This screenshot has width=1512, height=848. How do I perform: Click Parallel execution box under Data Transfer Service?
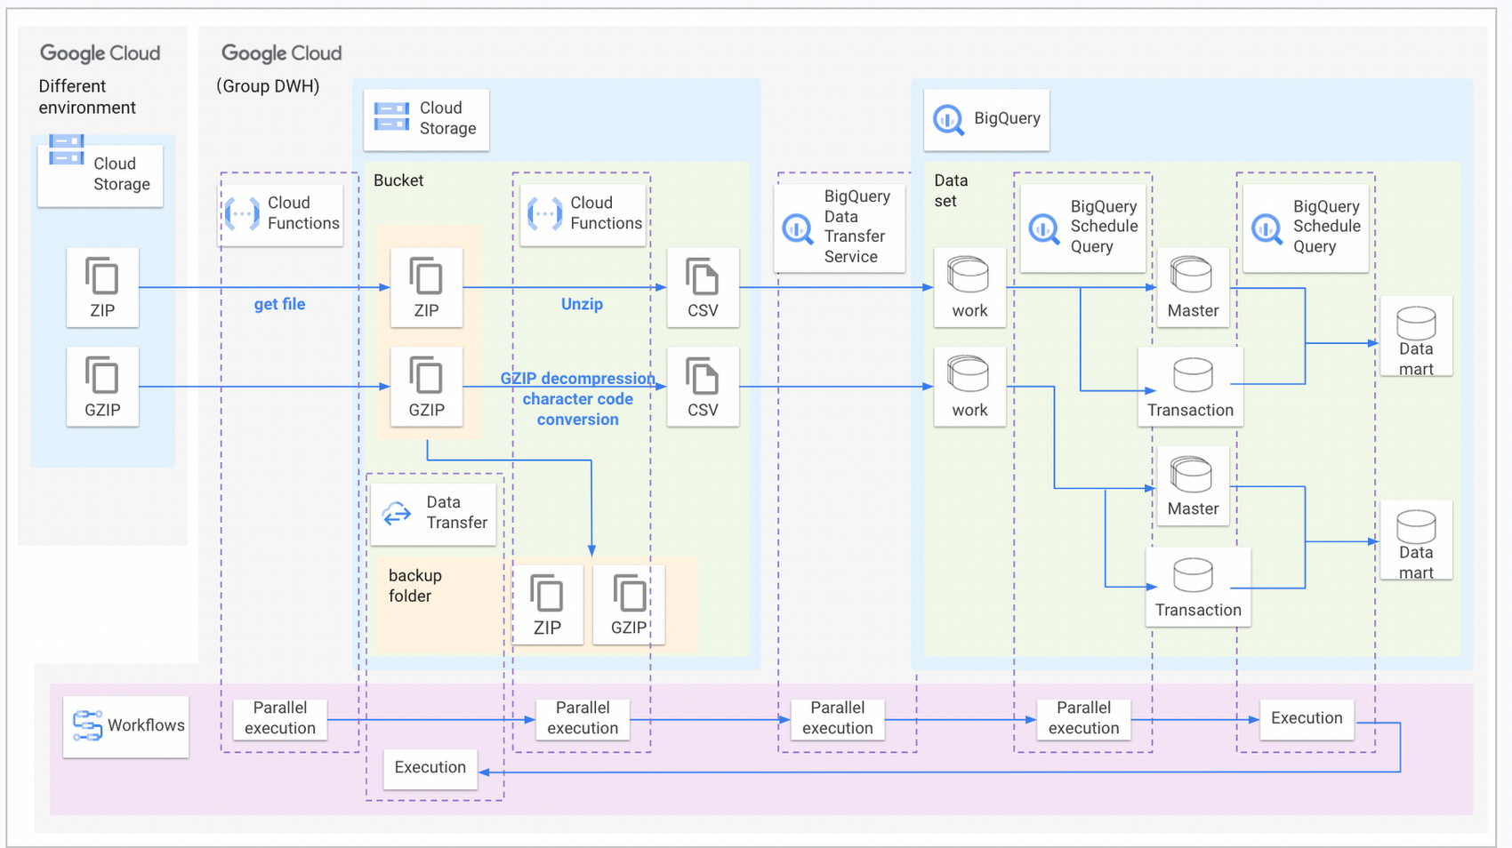coord(838,718)
